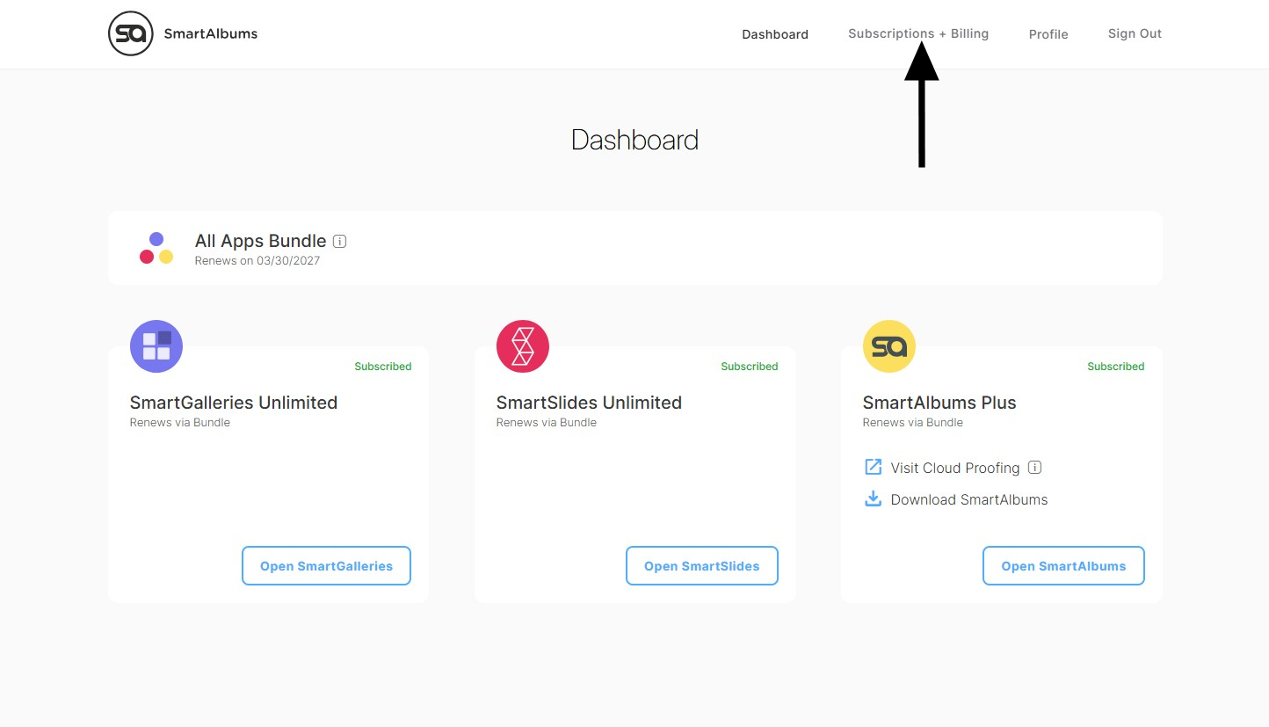Go to Subscriptions + Billing

[918, 33]
